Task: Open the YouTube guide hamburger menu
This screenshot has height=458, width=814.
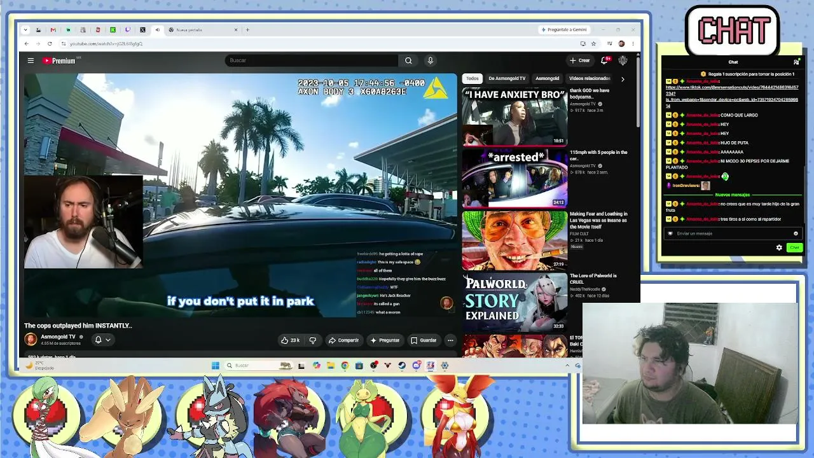Action: coord(31,60)
